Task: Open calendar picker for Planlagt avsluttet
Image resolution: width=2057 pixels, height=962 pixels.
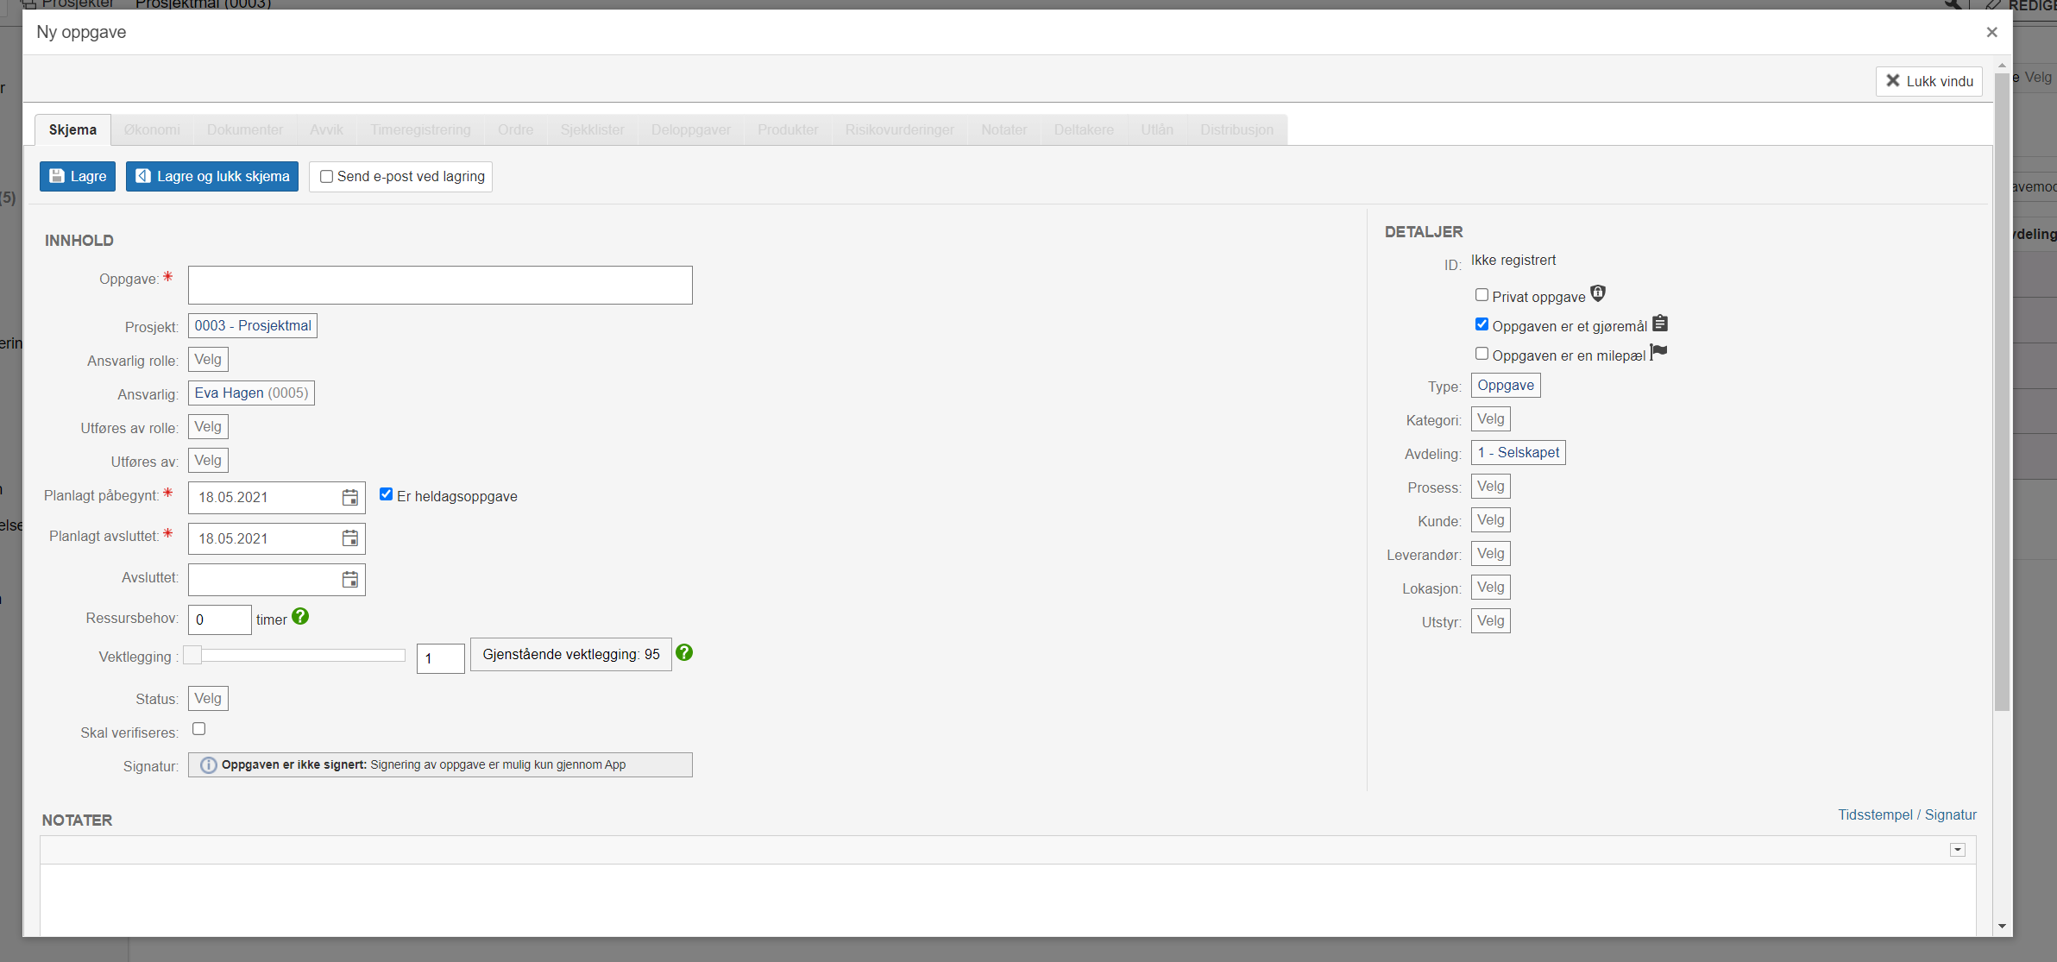Action: click(349, 538)
